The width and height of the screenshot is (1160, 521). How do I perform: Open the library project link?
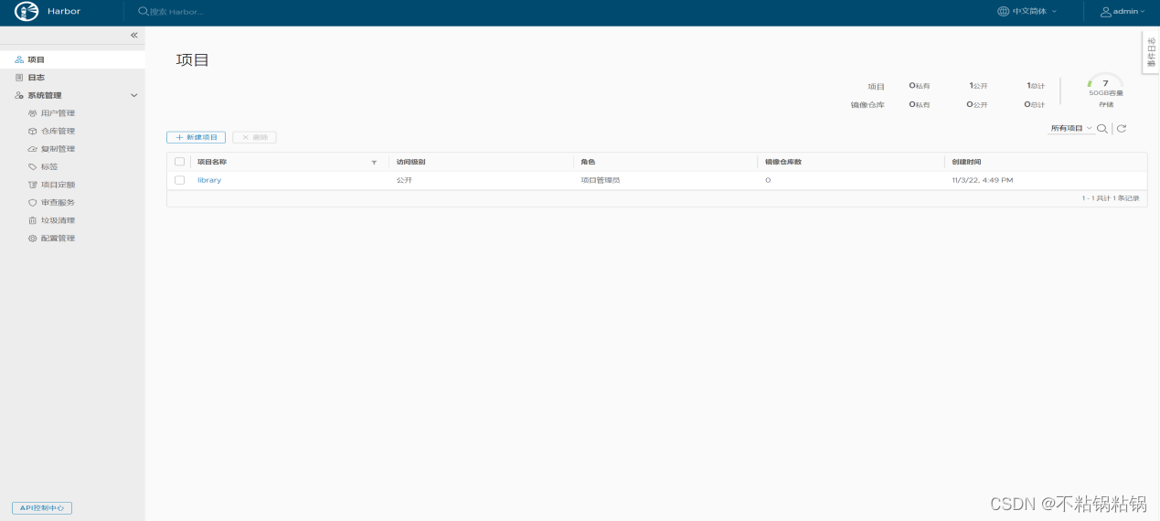pyautogui.click(x=209, y=180)
